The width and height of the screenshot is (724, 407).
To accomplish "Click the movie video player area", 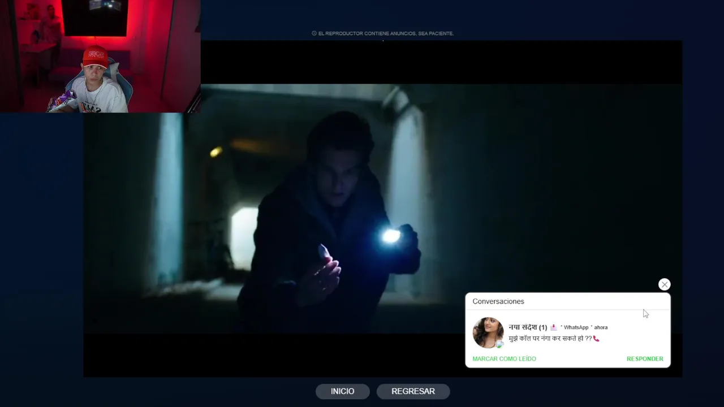I will pos(382,209).
